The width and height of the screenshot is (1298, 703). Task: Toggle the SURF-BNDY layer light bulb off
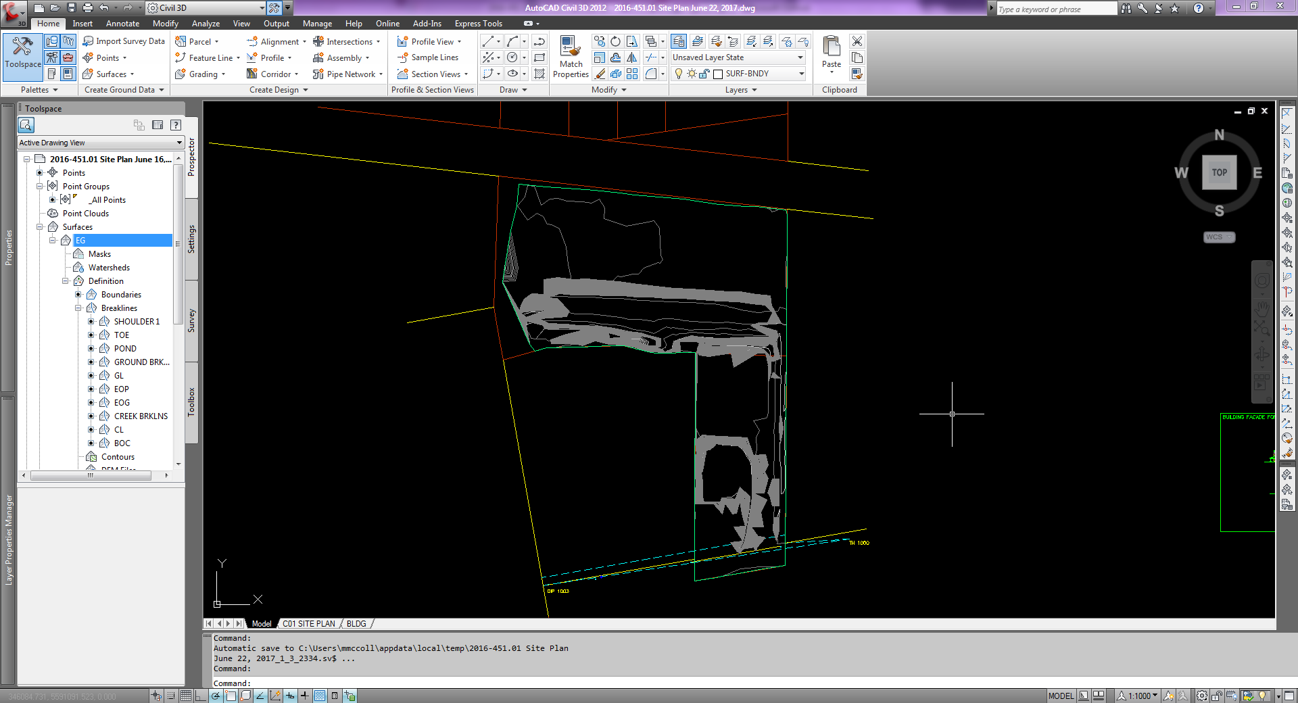click(x=678, y=74)
